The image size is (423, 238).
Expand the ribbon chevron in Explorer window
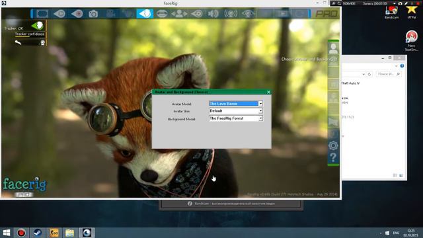pos(396,66)
